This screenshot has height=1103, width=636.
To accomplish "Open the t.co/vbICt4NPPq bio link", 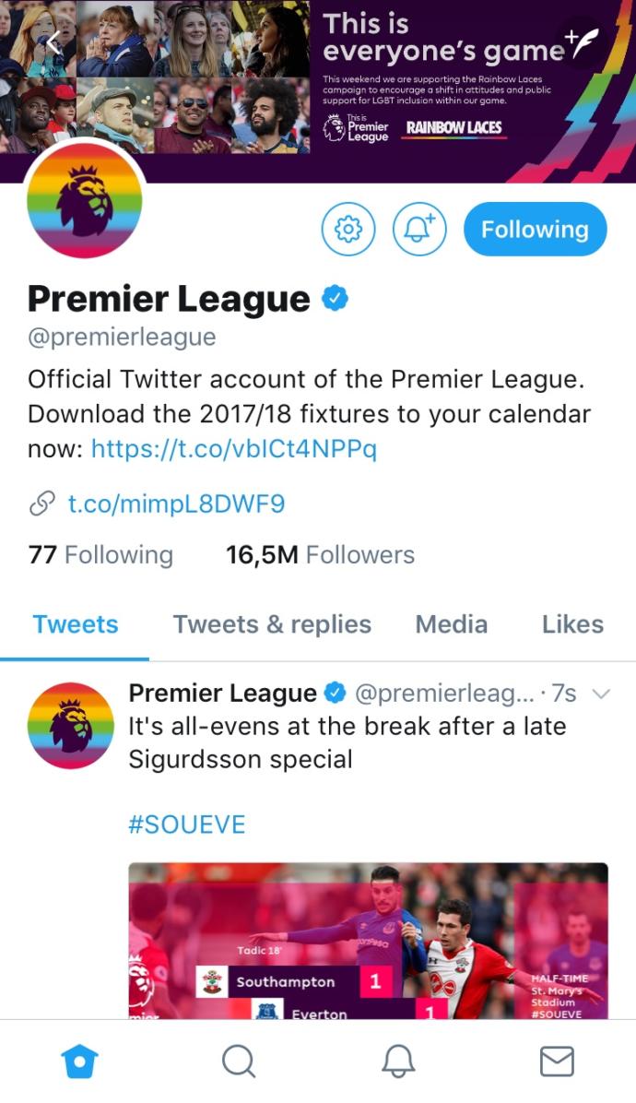I will pyautogui.click(x=234, y=449).
